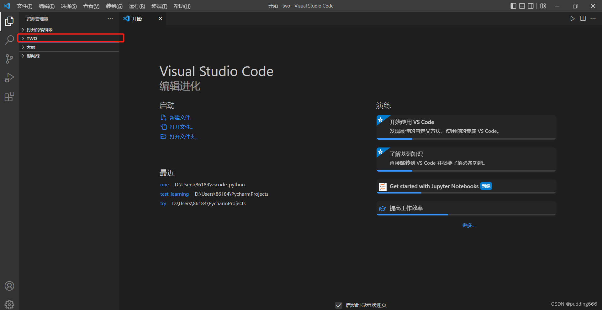Click progress bar under 开始使用 VS Code

[466, 139]
